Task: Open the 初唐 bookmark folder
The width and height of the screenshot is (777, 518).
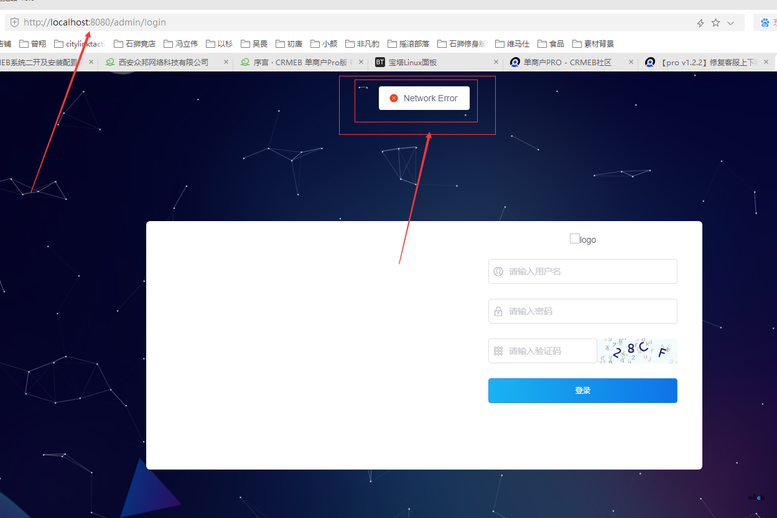Action: tap(289, 43)
